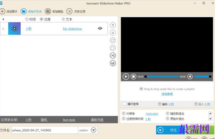Enable the Loop Audio (循环音频) checkbox
215x139 pixels.
125,104
